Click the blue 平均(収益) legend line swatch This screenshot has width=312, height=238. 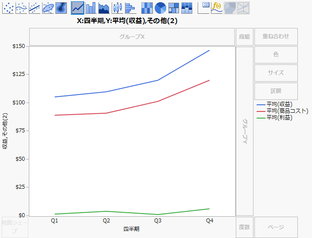261,105
